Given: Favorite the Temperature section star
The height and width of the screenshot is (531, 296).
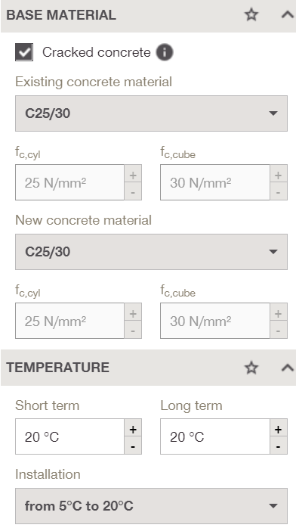Looking at the screenshot, I should click(251, 368).
